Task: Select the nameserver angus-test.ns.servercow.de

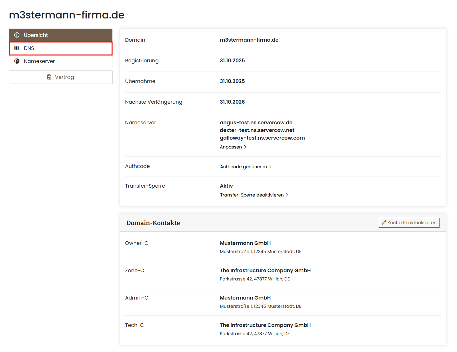Action: [x=256, y=122]
